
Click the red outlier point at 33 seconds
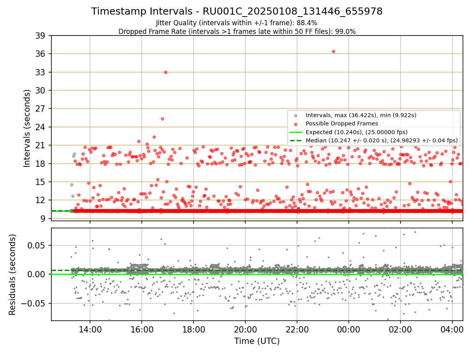[166, 72]
